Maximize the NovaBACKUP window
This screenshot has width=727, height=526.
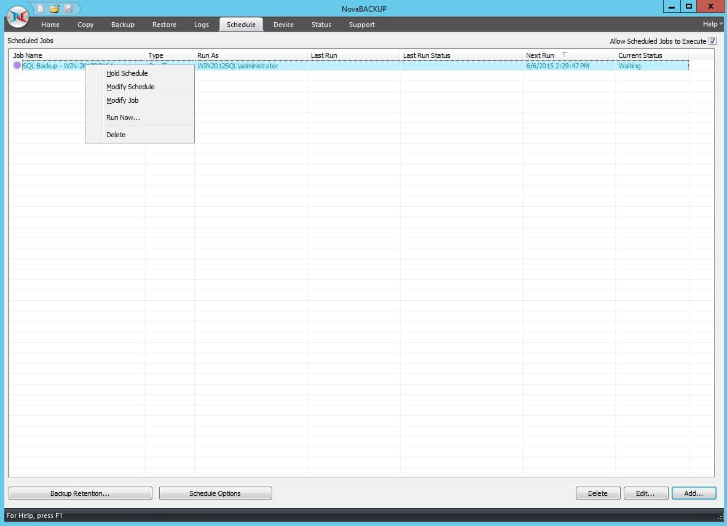(688, 7)
